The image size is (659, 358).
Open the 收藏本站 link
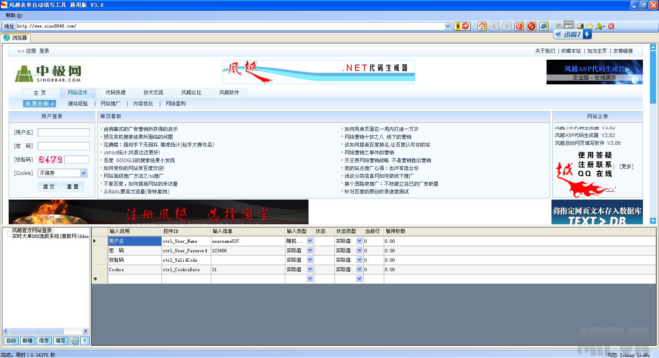click(571, 51)
